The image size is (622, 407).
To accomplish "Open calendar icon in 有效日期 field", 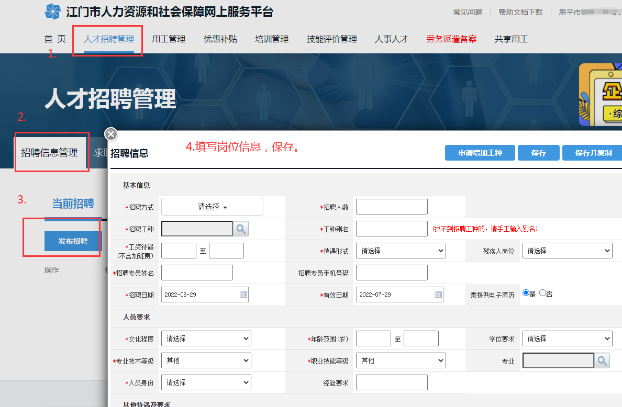I will click(438, 295).
